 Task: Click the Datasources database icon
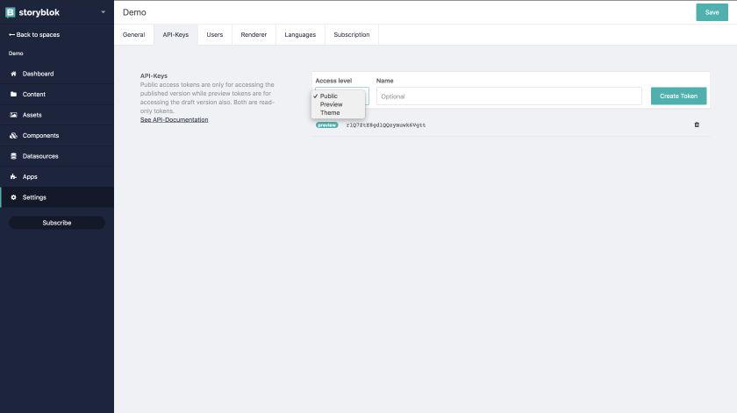(x=14, y=156)
